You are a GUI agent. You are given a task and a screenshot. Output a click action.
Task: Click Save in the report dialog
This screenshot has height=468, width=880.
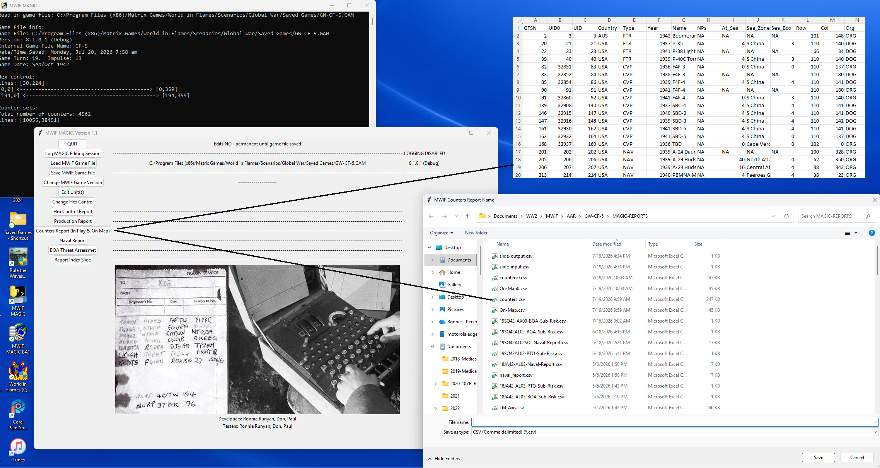click(x=818, y=458)
